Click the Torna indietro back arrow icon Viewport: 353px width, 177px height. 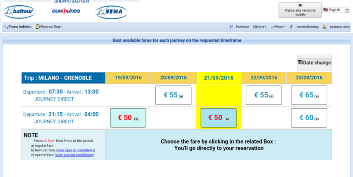click(x=6, y=27)
